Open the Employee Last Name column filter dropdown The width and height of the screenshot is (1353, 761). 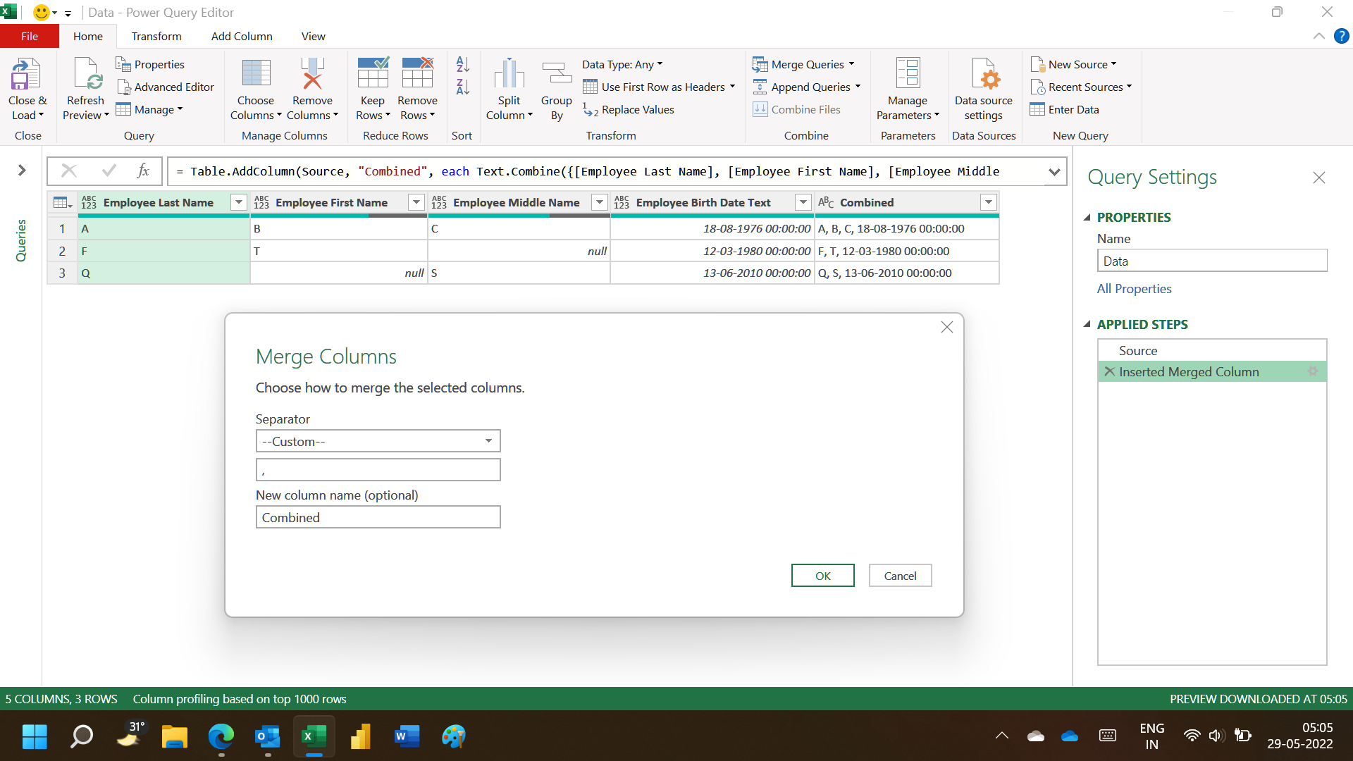click(x=239, y=202)
